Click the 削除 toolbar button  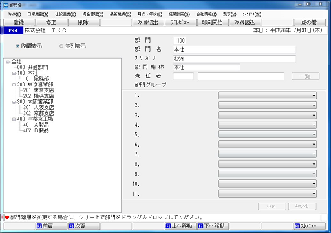[x=83, y=23]
